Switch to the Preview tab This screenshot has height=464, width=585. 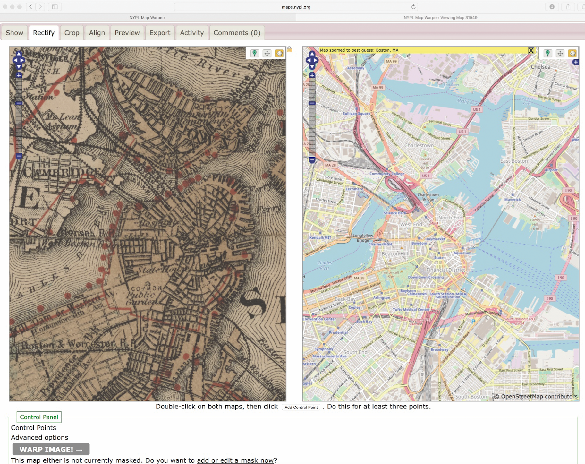point(127,32)
